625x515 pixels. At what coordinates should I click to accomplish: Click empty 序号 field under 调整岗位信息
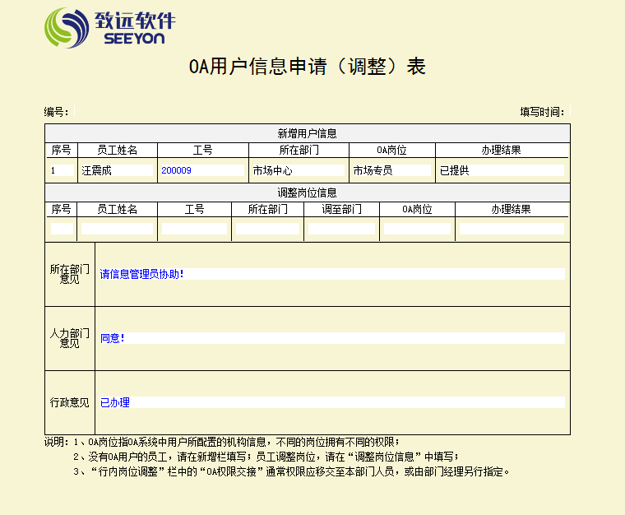[x=61, y=229]
